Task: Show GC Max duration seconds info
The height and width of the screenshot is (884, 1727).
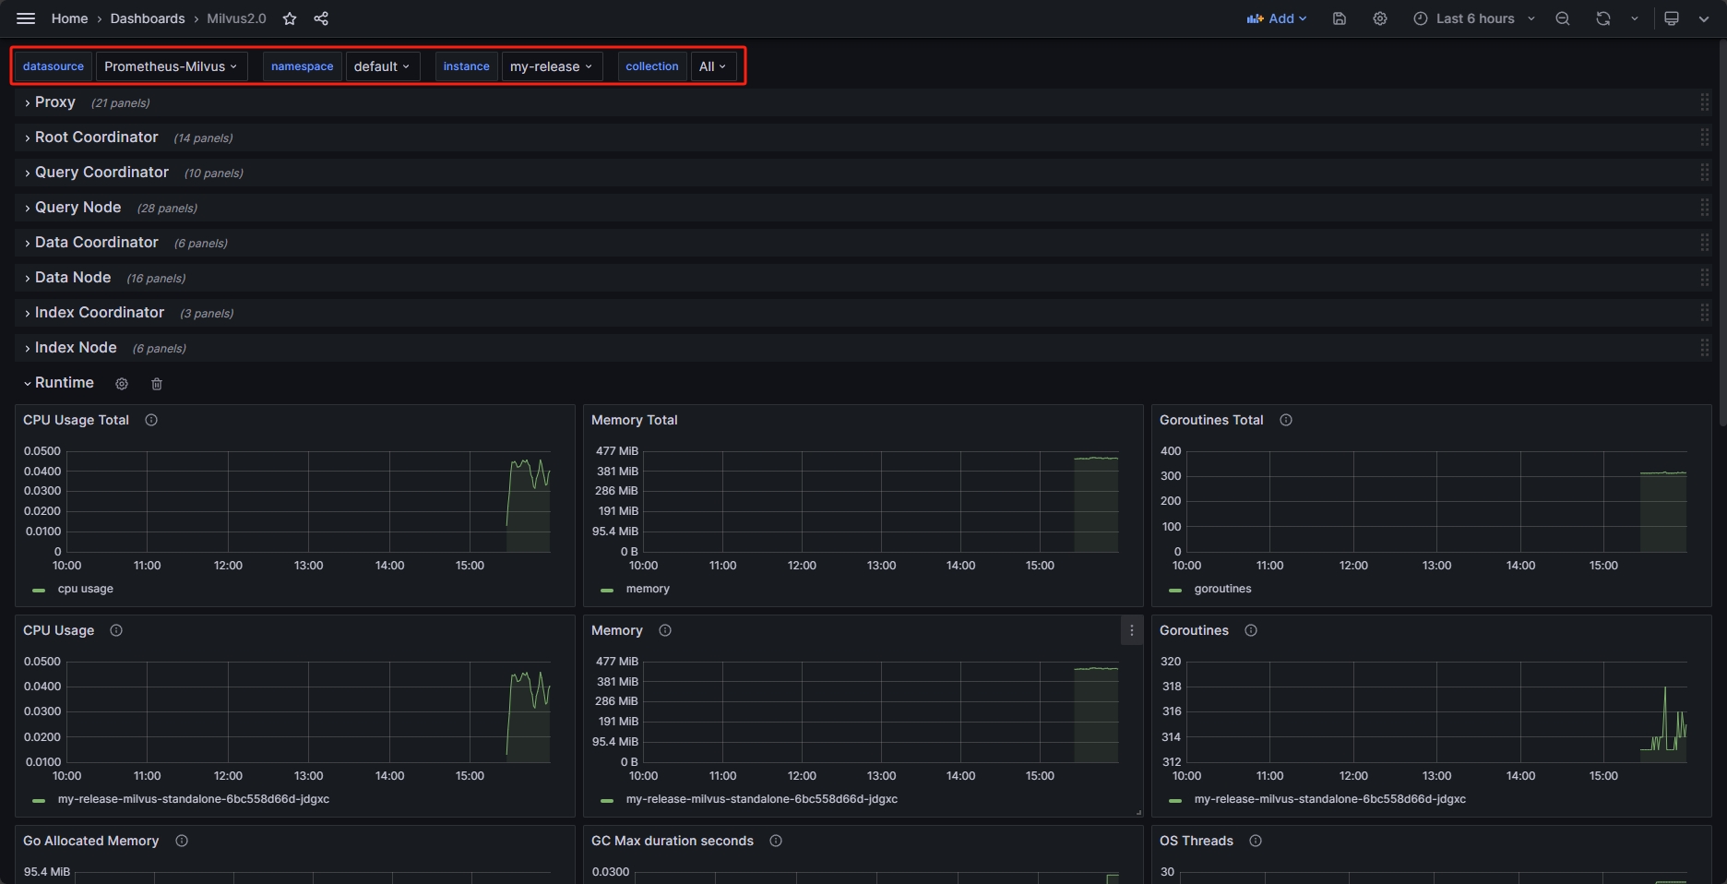Action: [776, 841]
